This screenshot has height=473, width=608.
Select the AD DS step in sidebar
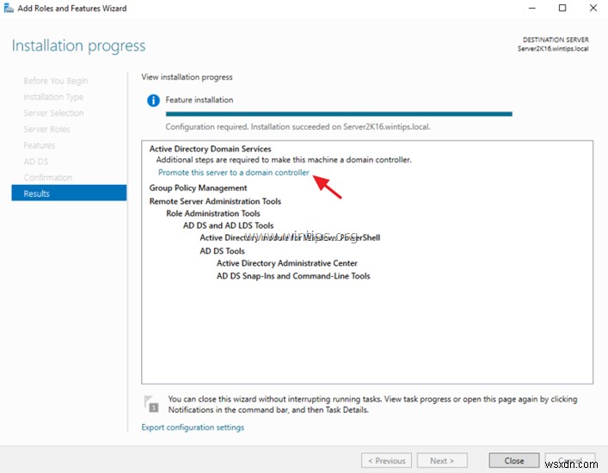pyautogui.click(x=36, y=162)
